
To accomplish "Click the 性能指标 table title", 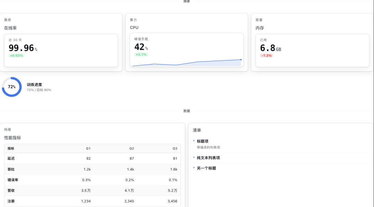I will point(12,138).
